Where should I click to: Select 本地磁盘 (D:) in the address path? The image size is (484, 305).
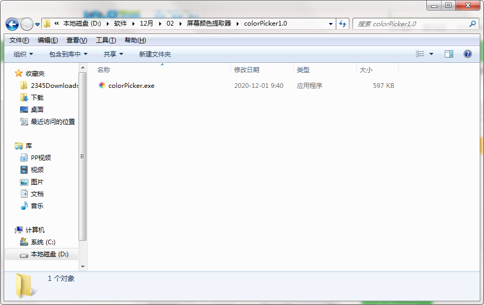(x=82, y=24)
